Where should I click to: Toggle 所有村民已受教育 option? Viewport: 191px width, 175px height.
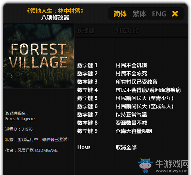[x=137, y=82]
